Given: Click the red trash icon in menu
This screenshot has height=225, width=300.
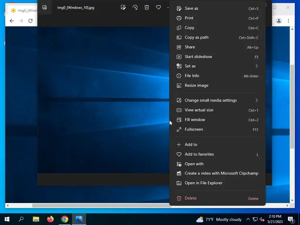Looking at the screenshot, I should tap(179, 198).
